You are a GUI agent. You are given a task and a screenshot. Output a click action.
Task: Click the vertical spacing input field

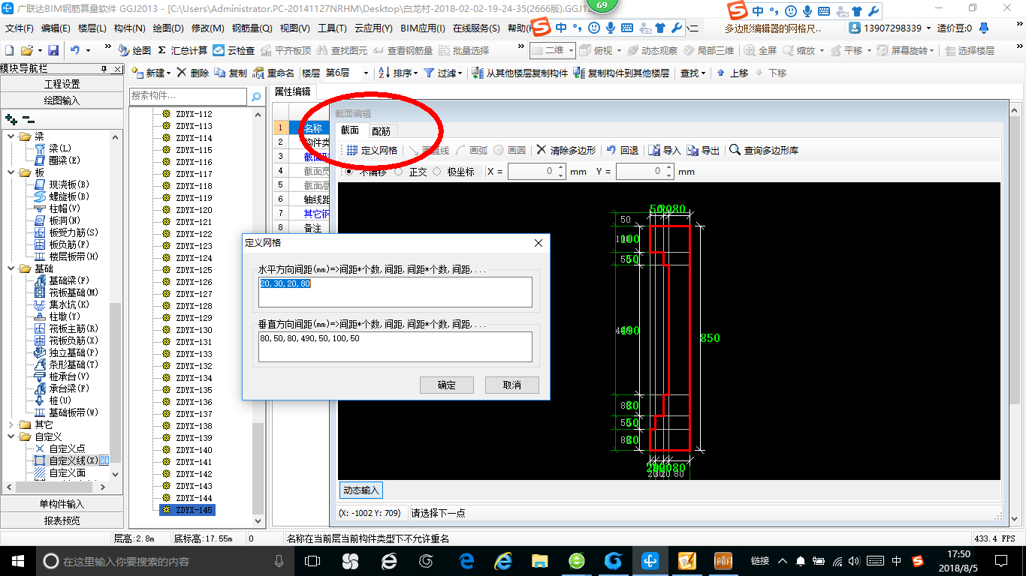[395, 347]
